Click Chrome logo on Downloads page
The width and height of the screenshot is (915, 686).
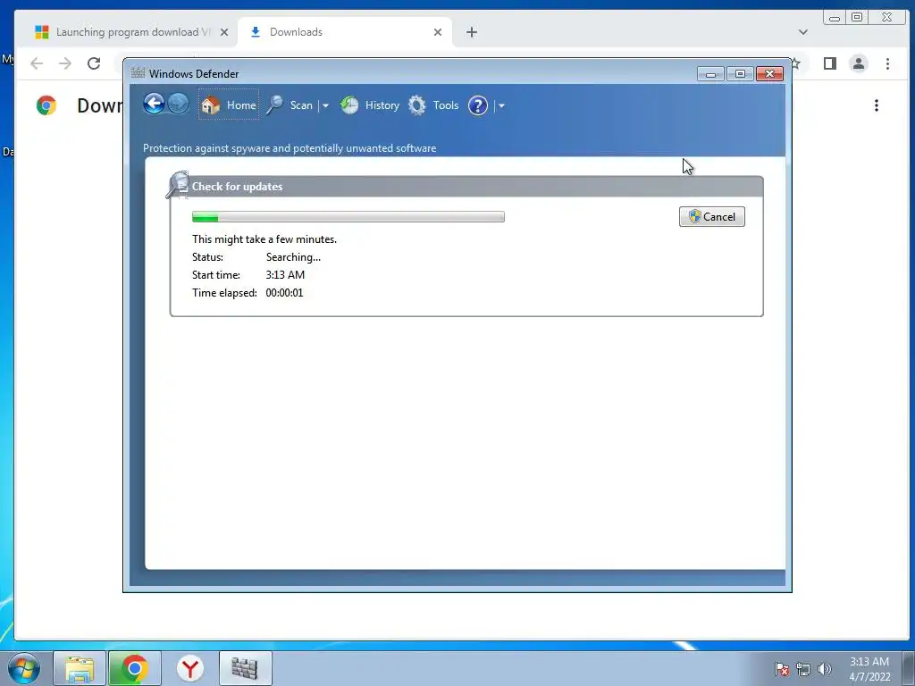[46, 105]
